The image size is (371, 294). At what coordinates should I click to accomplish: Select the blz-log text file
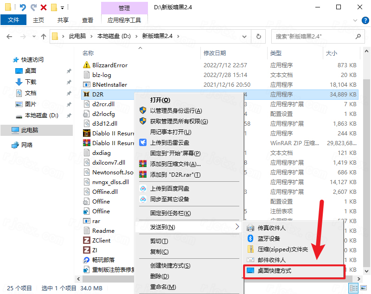click(x=102, y=75)
